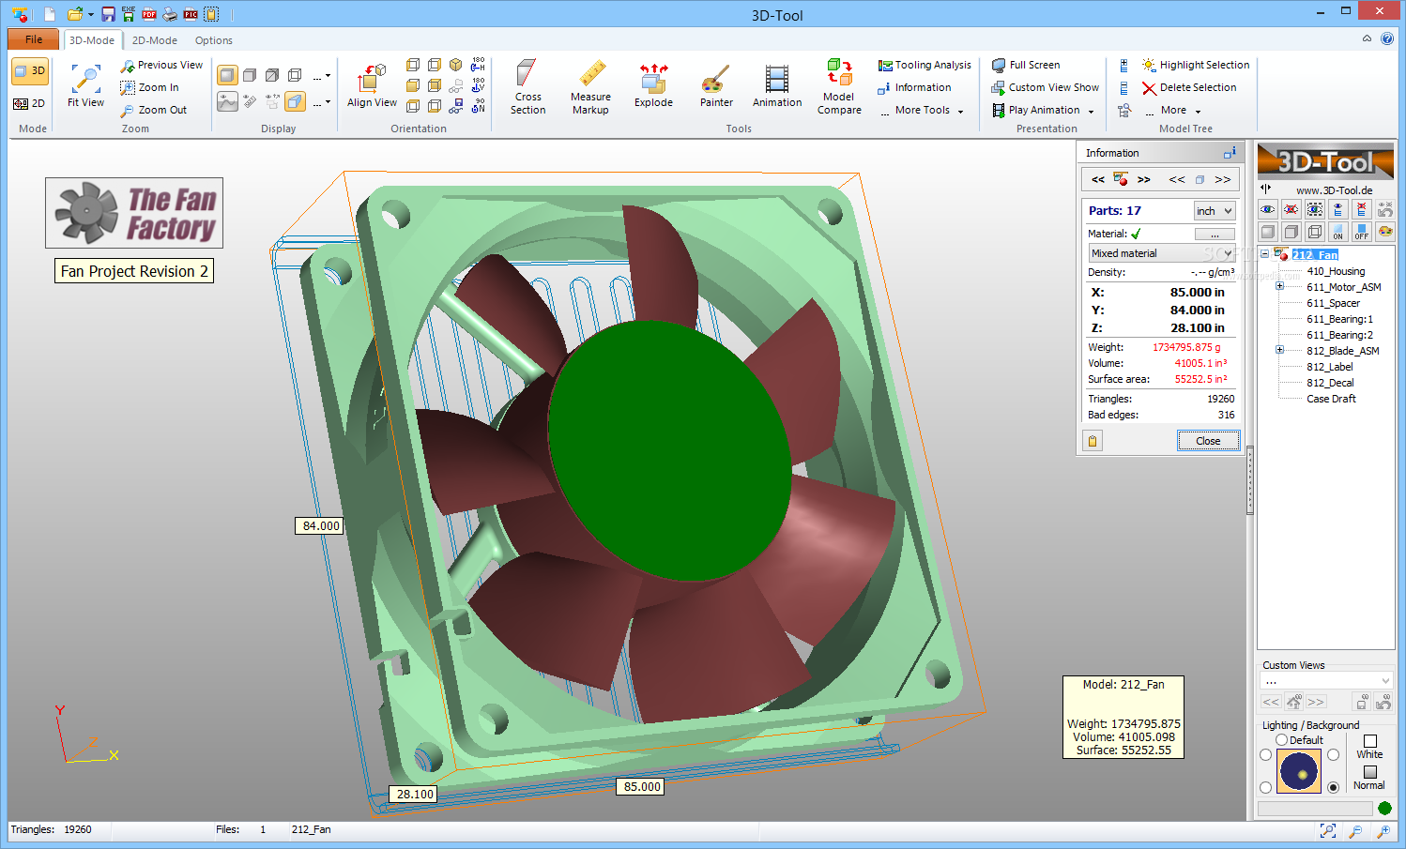This screenshot has width=1406, height=849.
Task: Click the fit-view icon in status bar
Action: (x=1328, y=830)
